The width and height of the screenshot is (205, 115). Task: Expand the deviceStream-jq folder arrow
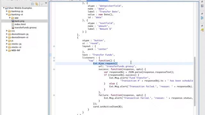click(7, 34)
